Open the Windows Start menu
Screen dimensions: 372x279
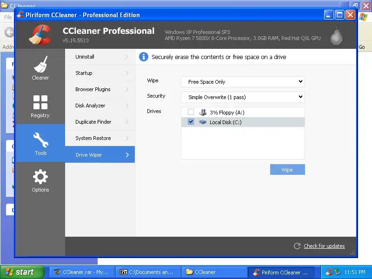coord(22,272)
